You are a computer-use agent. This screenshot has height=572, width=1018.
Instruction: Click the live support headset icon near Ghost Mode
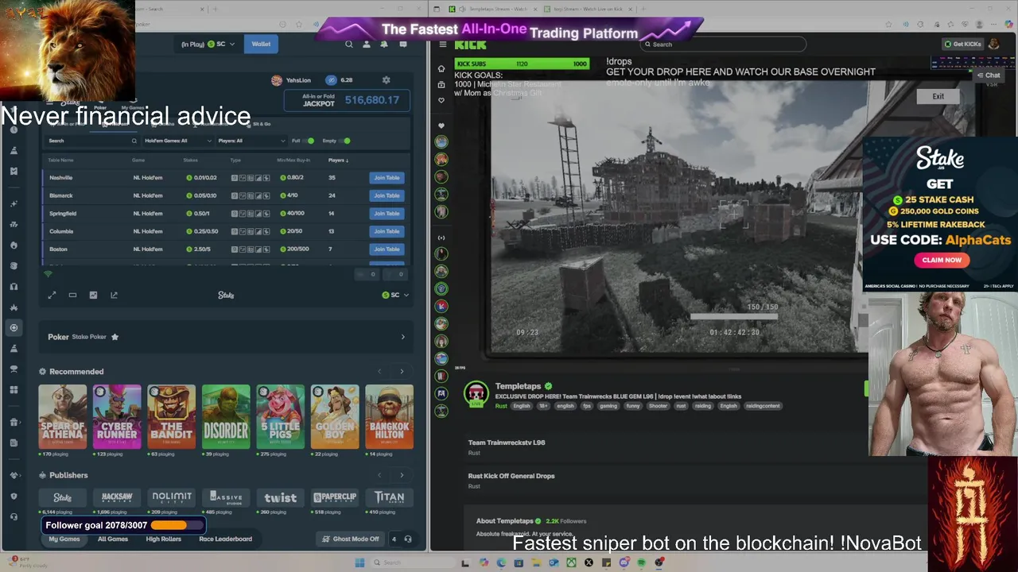tap(408, 539)
